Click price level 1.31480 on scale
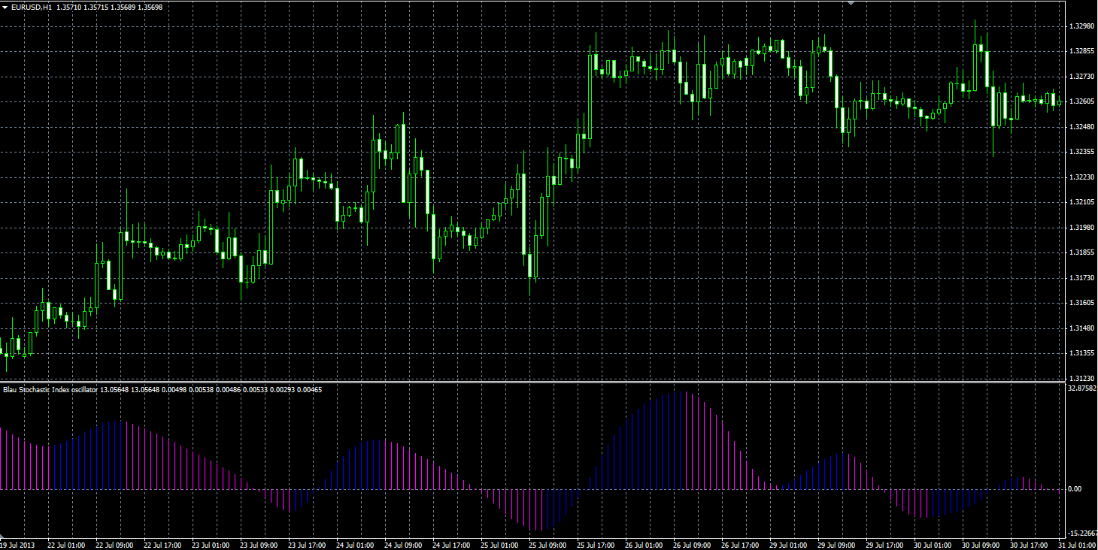Viewport: 1098px width, 550px height. (x=1081, y=328)
